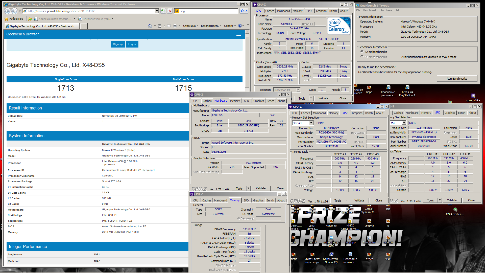Open the SPD tab in Memory CPU-Z window
485x273 pixels.
coord(246,200)
